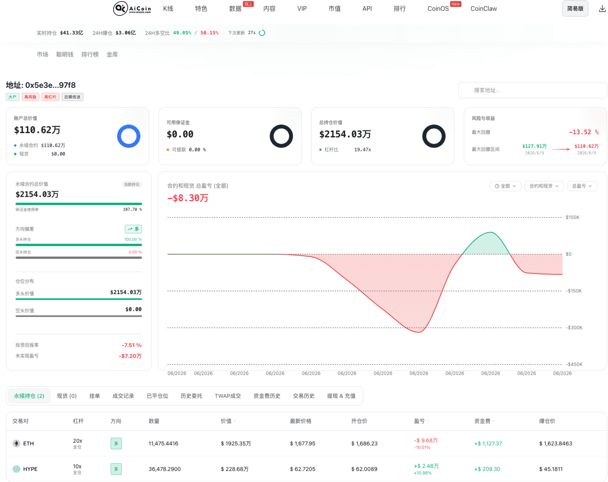Open the 特色 menu
608x482 pixels.
coord(201,9)
